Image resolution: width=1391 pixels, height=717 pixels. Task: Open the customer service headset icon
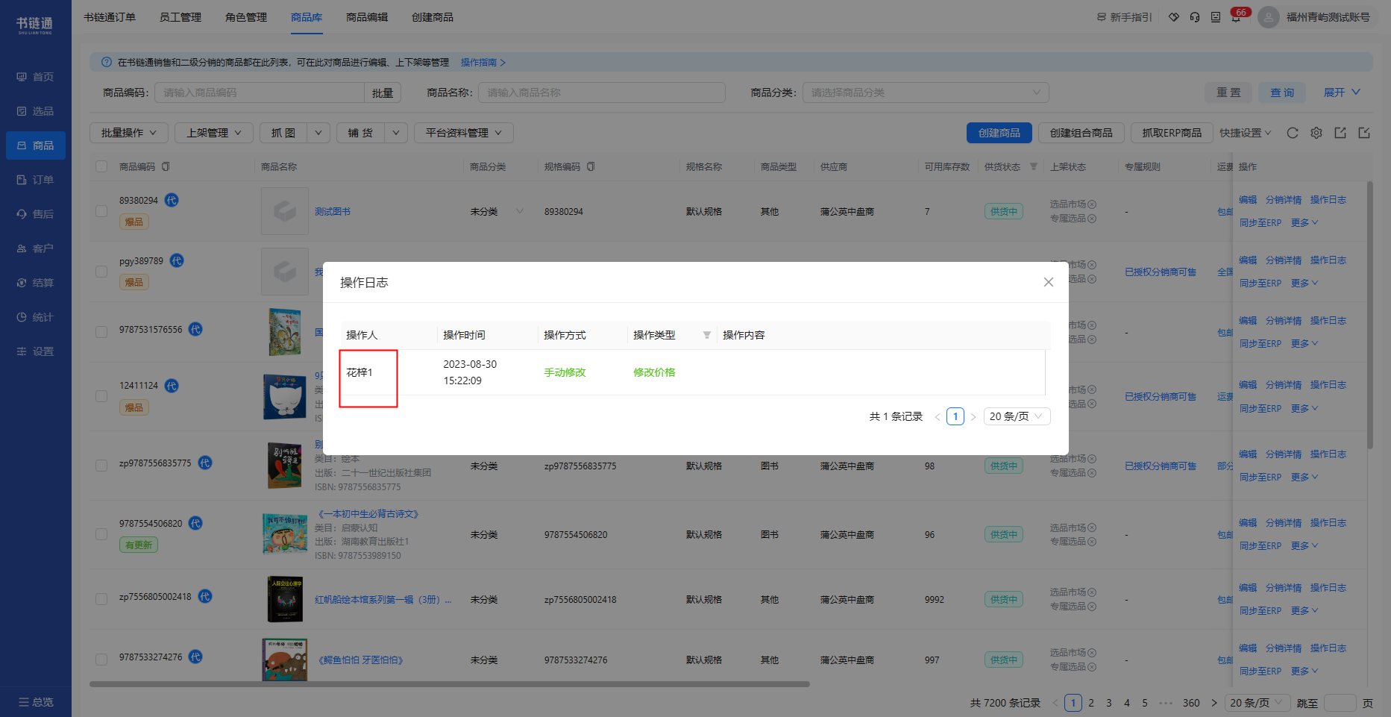[x=1195, y=17]
